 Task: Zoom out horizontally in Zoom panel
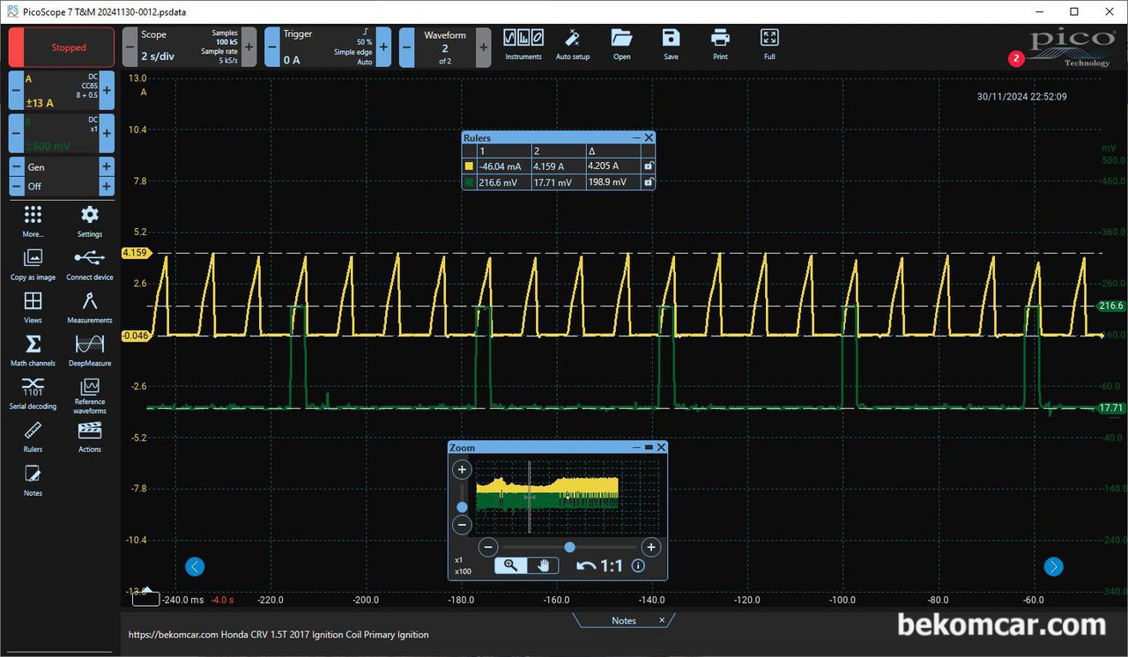(x=490, y=547)
